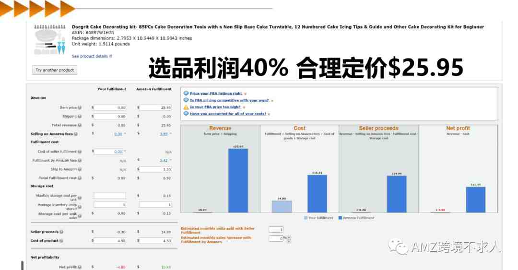Open help icon beside Item price

(80, 108)
